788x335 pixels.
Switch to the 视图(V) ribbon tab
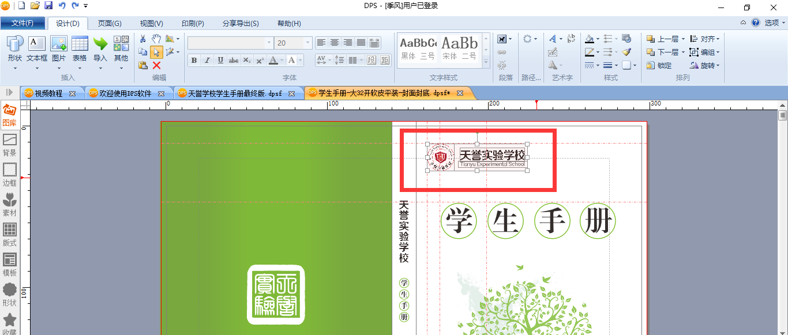(x=152, y=24)
